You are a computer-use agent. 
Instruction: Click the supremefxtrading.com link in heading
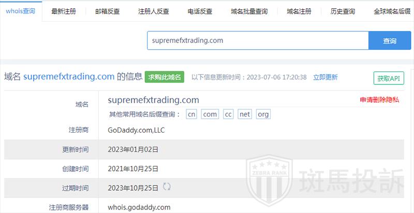coord(69,77)
